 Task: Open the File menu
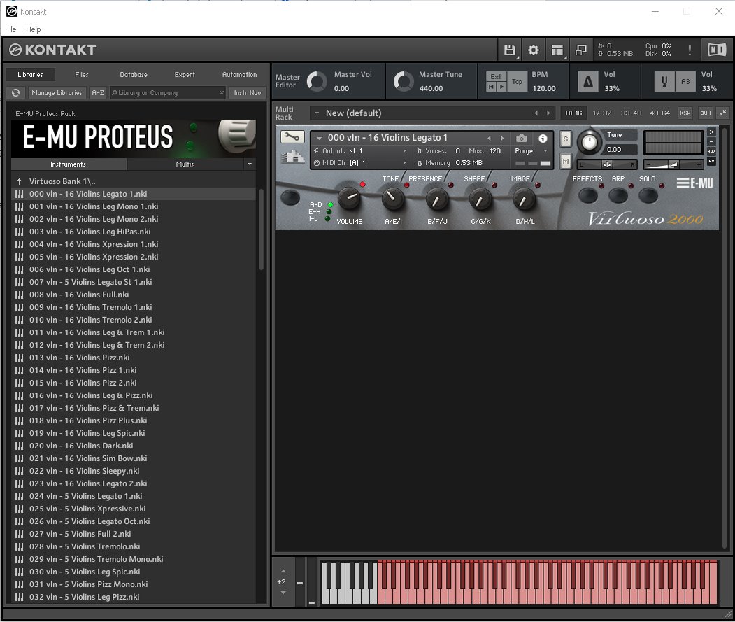(10, 29)
